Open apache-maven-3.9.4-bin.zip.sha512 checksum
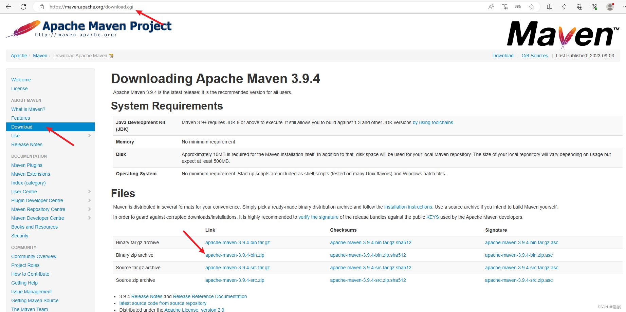This screenshot has height=312, width=626. [x=368, y=255]
